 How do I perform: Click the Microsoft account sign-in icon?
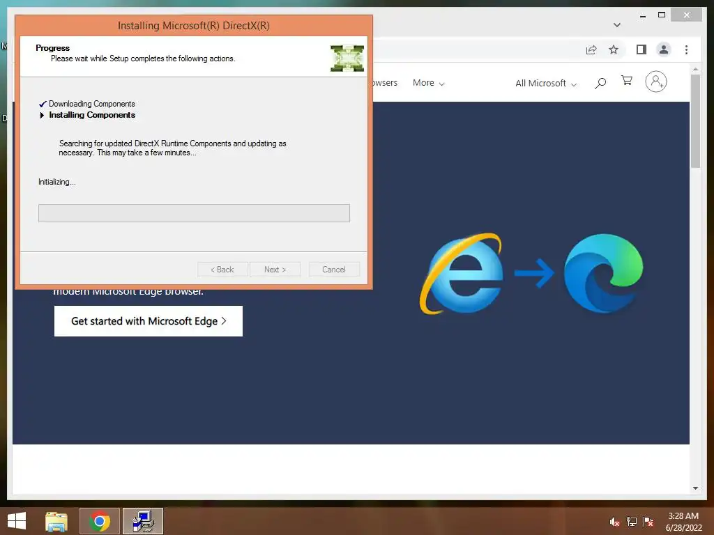click(x=655, y=82)
